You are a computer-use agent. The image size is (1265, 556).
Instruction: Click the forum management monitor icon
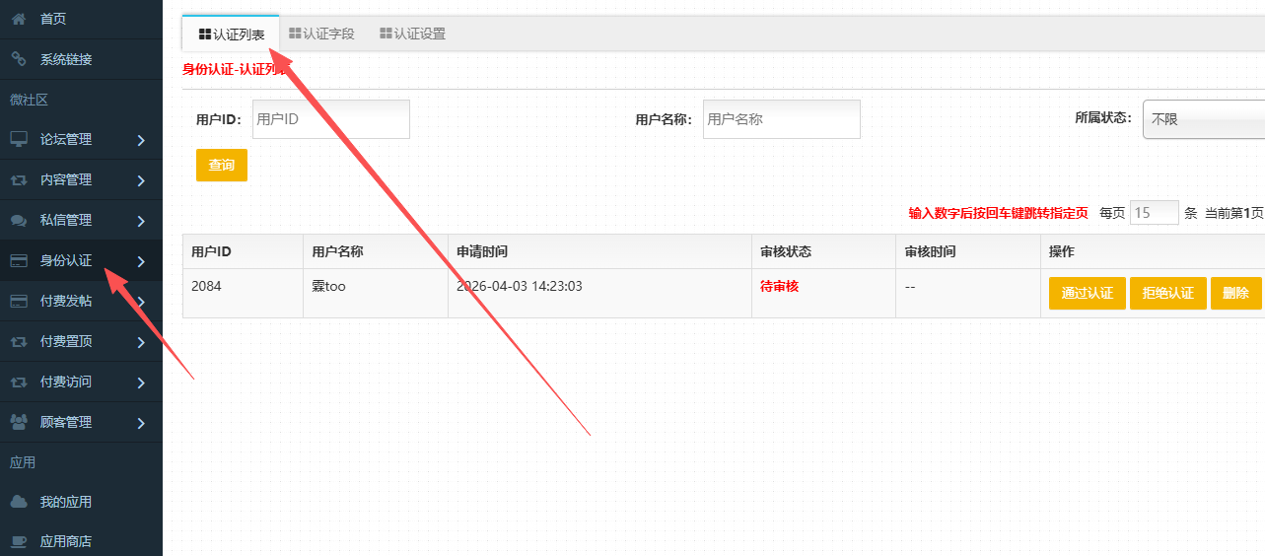18,140
